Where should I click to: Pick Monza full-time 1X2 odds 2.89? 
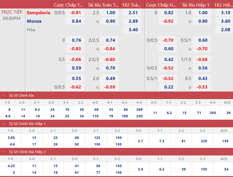click(133, 21)
